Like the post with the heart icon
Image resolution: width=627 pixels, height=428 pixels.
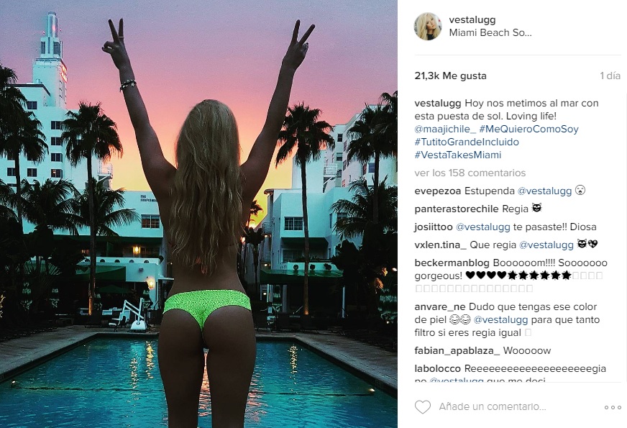(x=423, y=407)
